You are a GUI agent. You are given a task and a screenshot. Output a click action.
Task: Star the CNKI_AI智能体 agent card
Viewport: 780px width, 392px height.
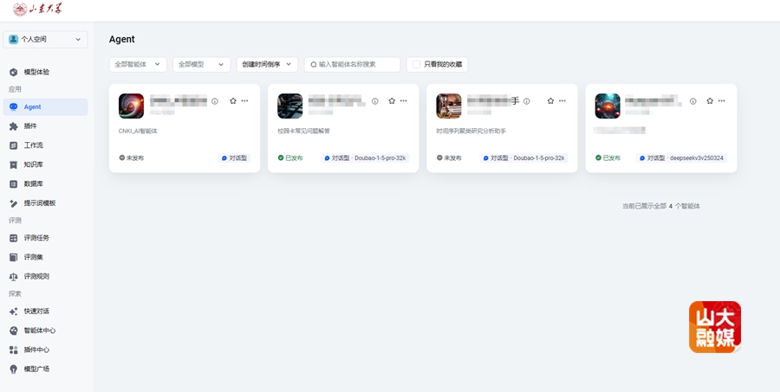click(233, 101)
